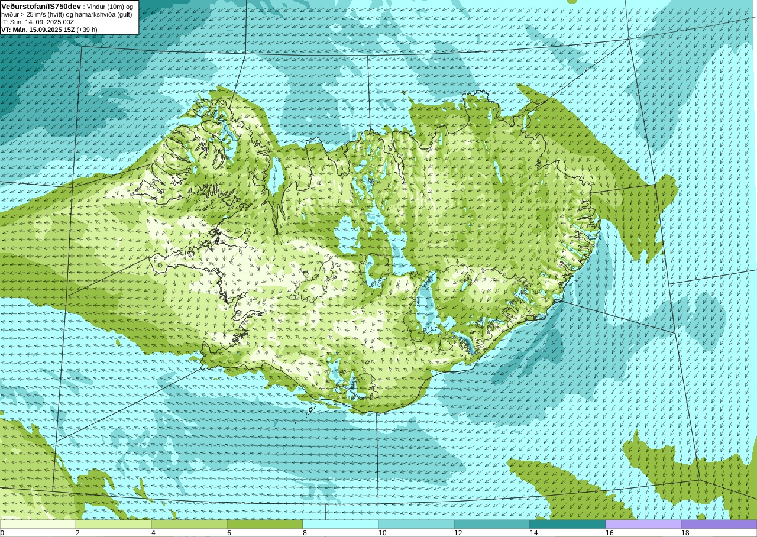Viewport: 757px width, 537px height.
Task: Click the 12–14 m/s teal legend swatch
Action: pos(492,524)
